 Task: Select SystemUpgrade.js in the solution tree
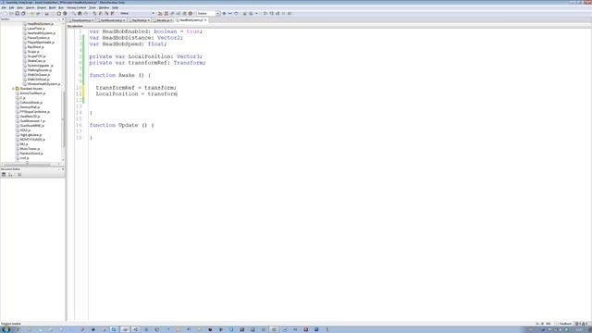[40, 66]
